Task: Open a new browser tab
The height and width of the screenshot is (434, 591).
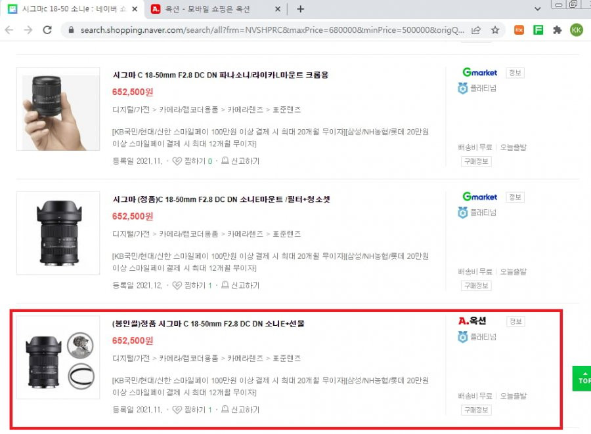Action: pos(300,9)
